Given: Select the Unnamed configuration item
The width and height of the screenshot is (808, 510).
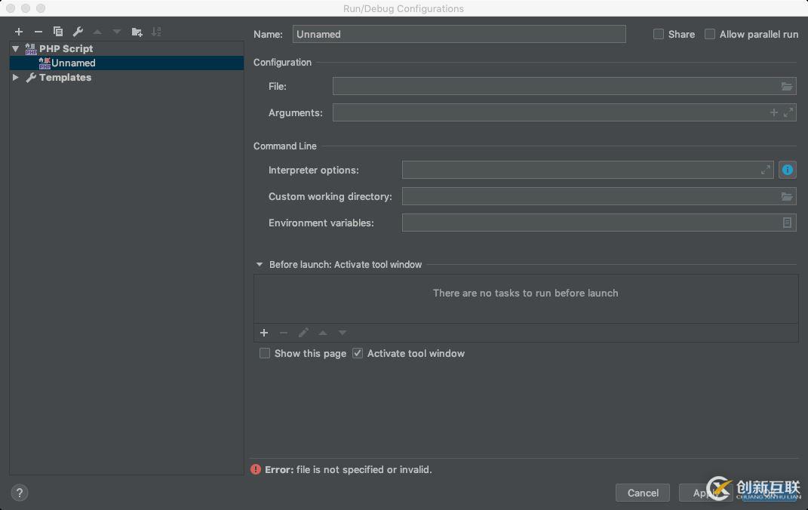Looking at the screenshot, I should tap(73, 63).
